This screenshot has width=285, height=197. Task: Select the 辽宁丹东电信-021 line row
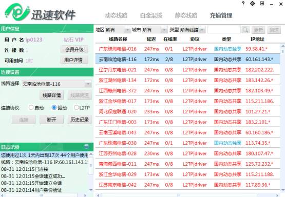pyautogui.click(x=187, y=70)
